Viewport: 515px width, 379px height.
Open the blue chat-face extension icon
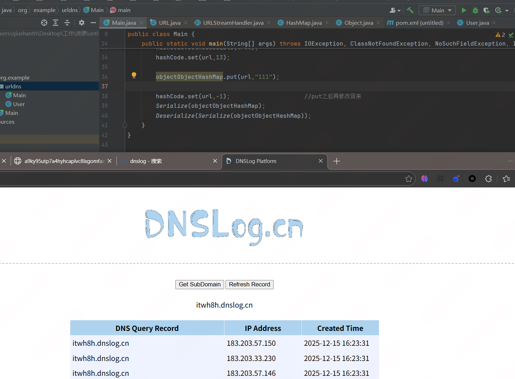(x=456, y=179)
